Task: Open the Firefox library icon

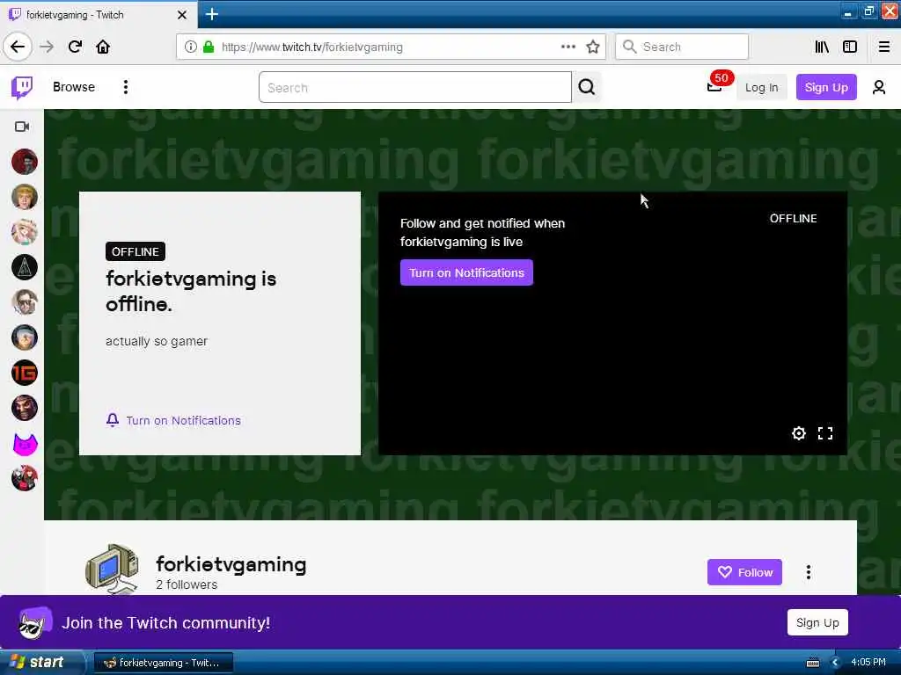Action: tap(823, 47)
